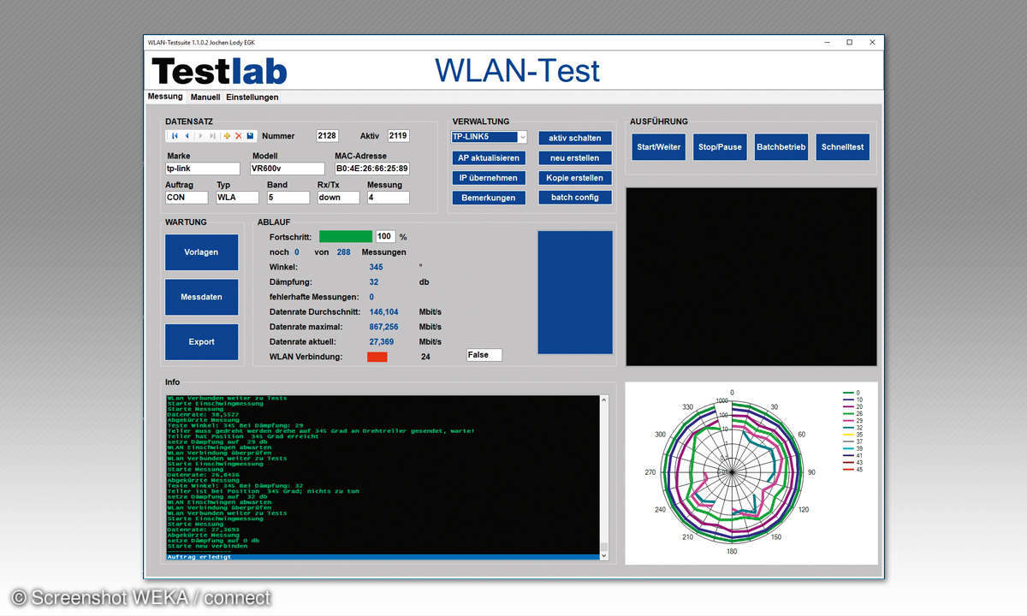Save record with blue floppy disk icon
Screen dimensions: 1027x616
tap(250, 136)
